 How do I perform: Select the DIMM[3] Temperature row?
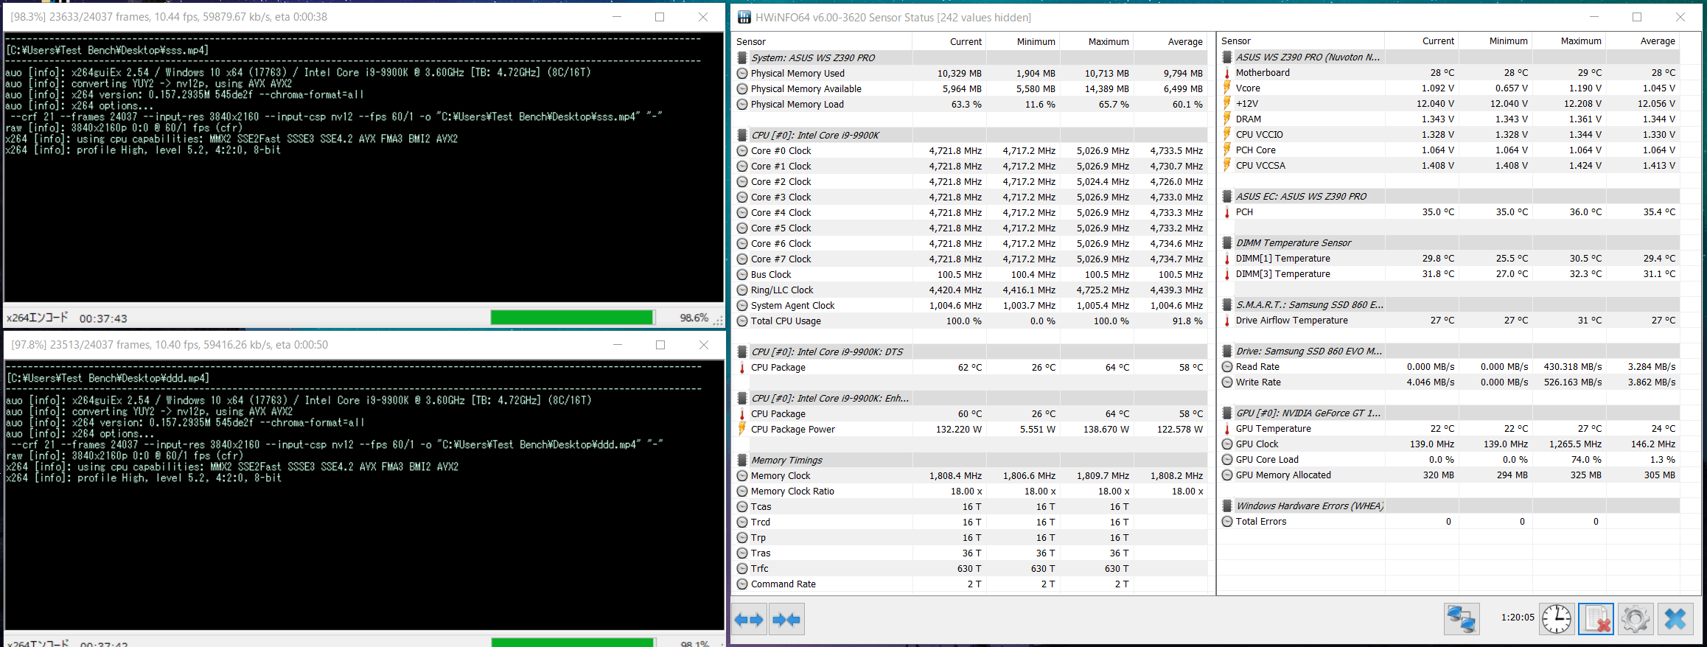pos(1449,273)
